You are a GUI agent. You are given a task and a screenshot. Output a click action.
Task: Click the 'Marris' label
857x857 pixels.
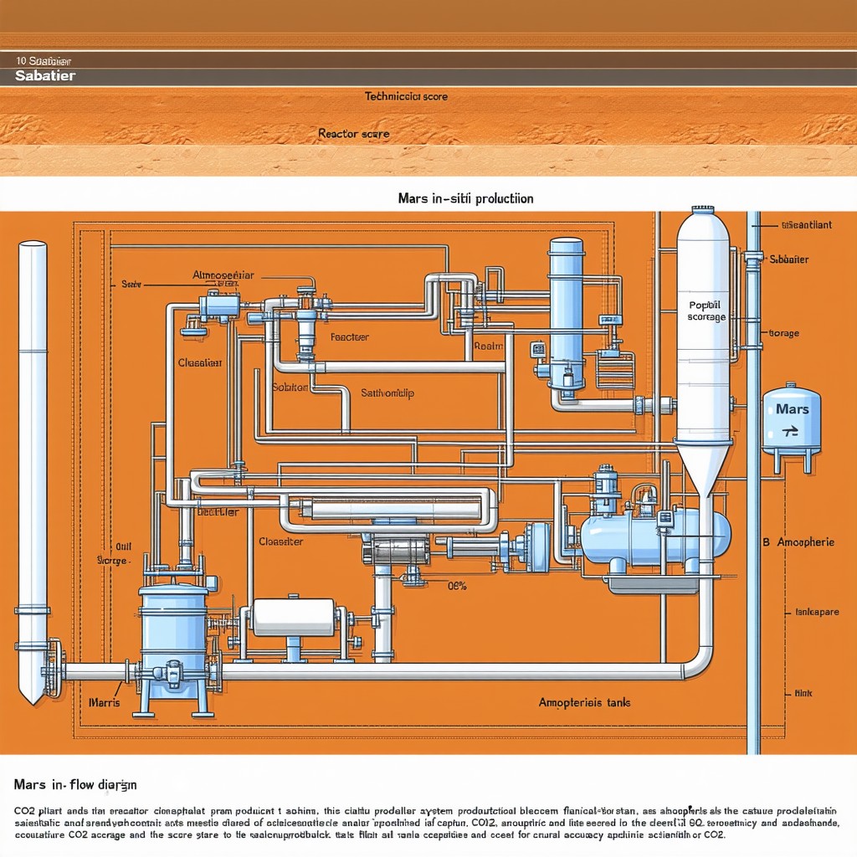coord(104,702)
